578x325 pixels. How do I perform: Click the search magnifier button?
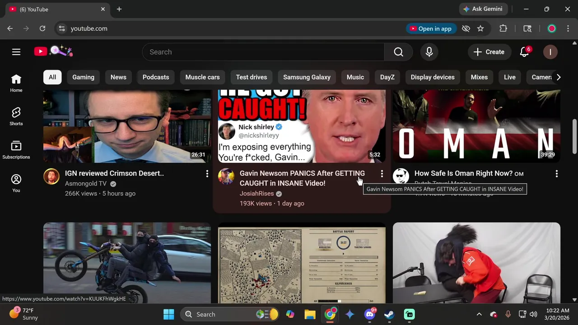398,52
